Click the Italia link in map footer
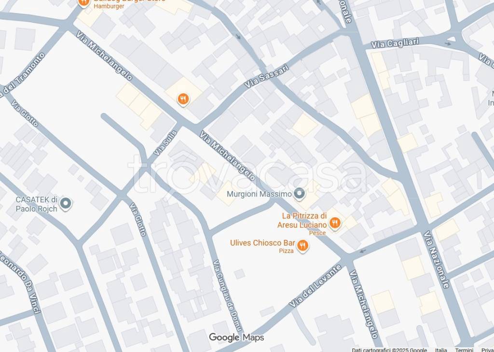Screen dimensions: 494x352 click(441, 350)
